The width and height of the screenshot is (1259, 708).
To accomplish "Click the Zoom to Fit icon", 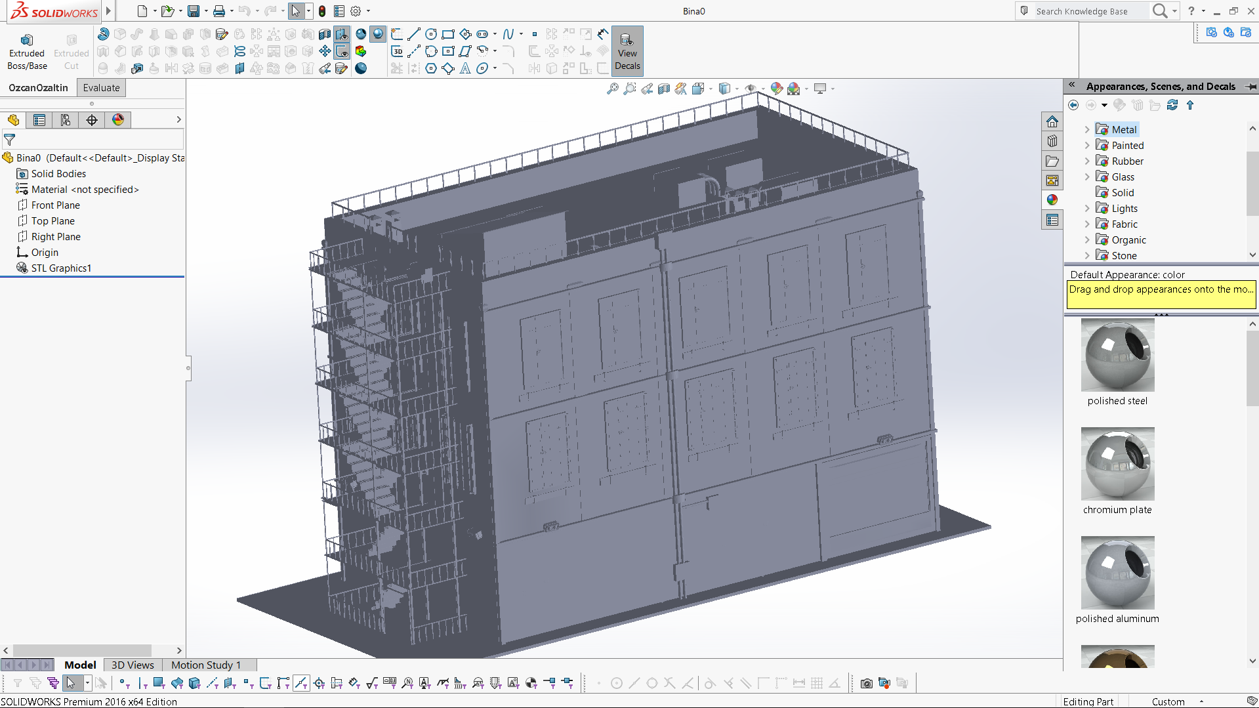I will click(x=613, y=89).
